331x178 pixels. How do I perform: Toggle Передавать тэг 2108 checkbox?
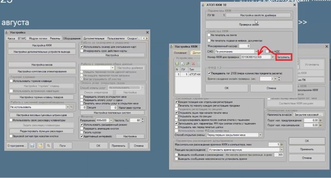click(209, 73)
